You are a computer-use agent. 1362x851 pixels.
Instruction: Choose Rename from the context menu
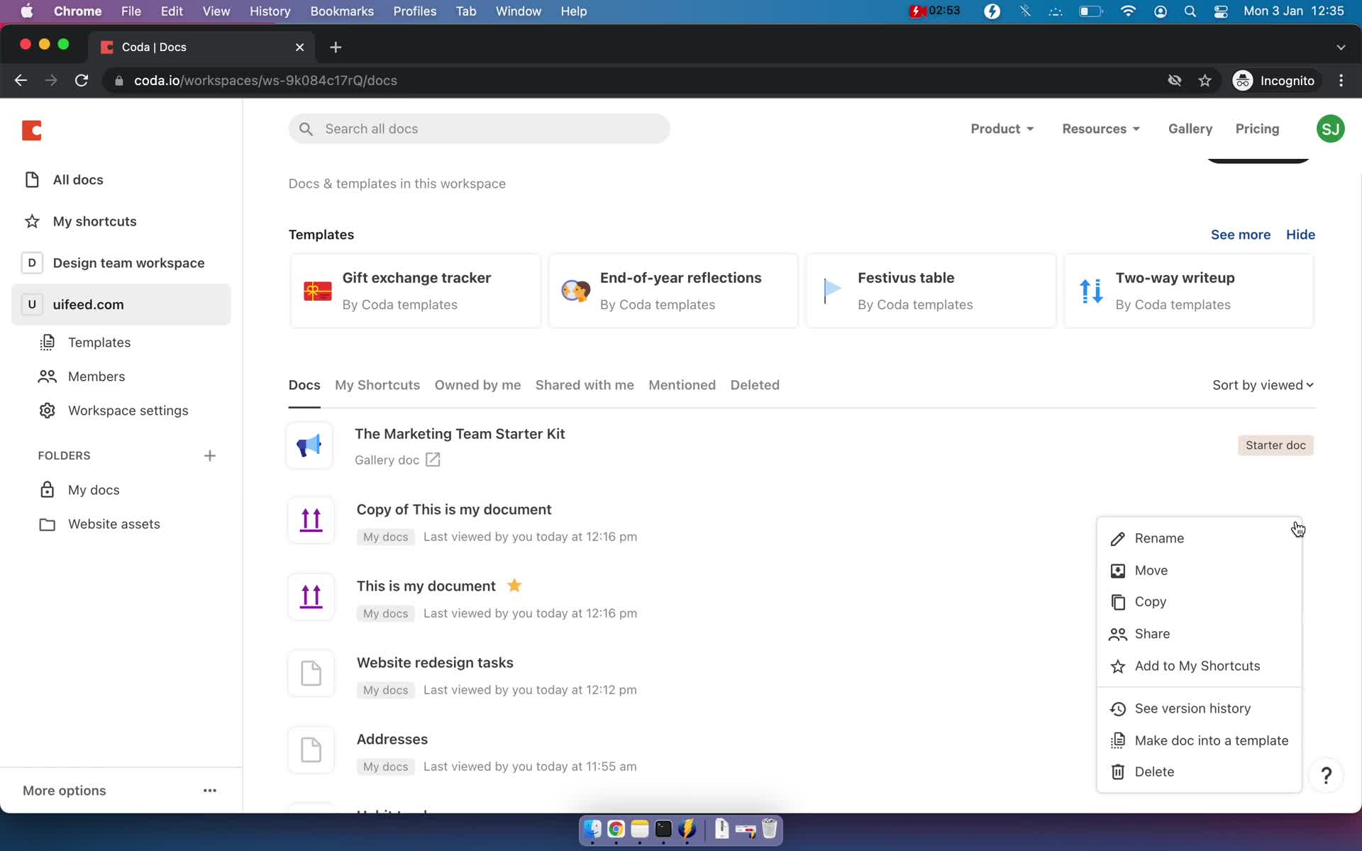pos(1199,538)
